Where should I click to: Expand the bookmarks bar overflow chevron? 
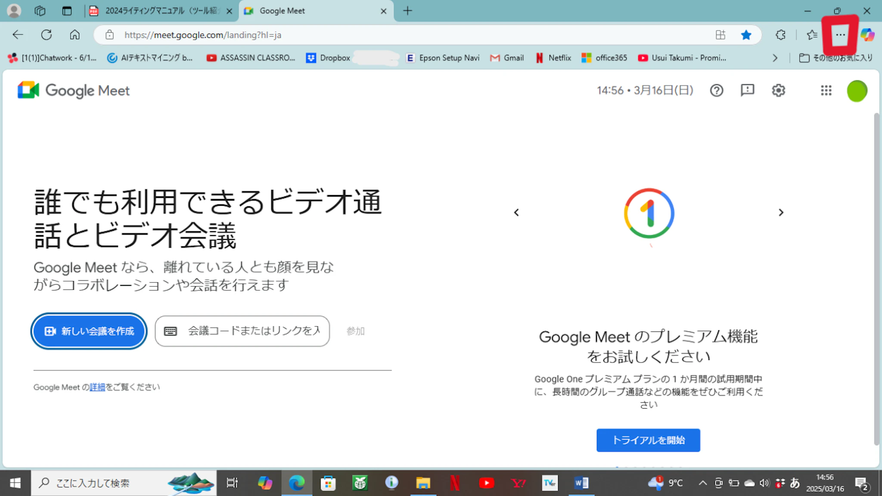tap(775, 58)
